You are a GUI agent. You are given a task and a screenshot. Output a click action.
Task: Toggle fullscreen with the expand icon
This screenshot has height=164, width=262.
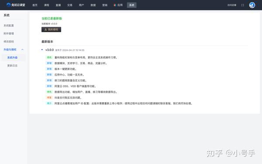(x=243, y=5)
